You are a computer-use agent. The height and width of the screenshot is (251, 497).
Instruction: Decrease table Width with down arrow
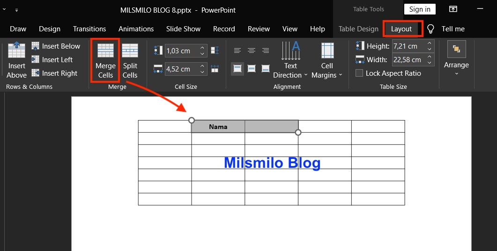(x=430, y=63)
